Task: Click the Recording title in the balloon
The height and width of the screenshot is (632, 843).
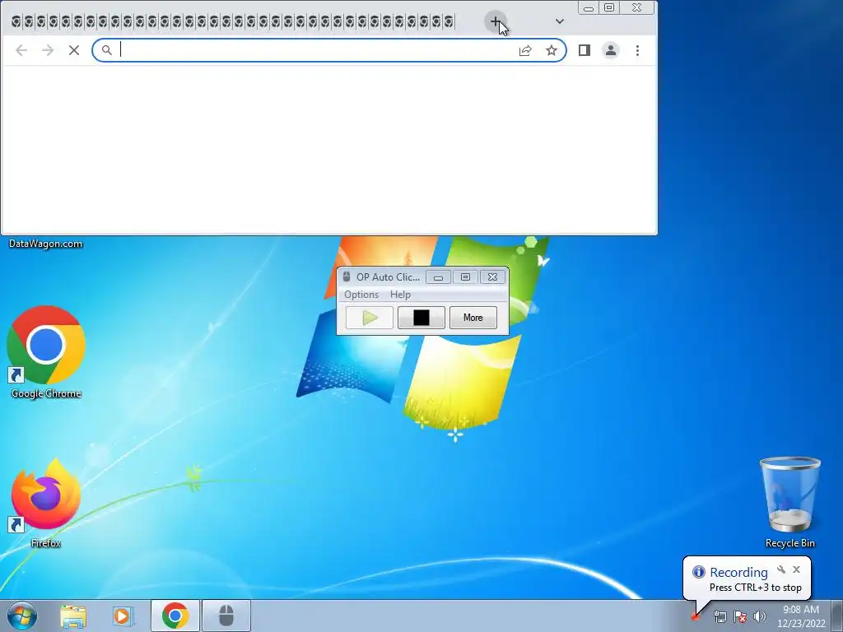Action: pyautogui.click(x=738, y=573)
